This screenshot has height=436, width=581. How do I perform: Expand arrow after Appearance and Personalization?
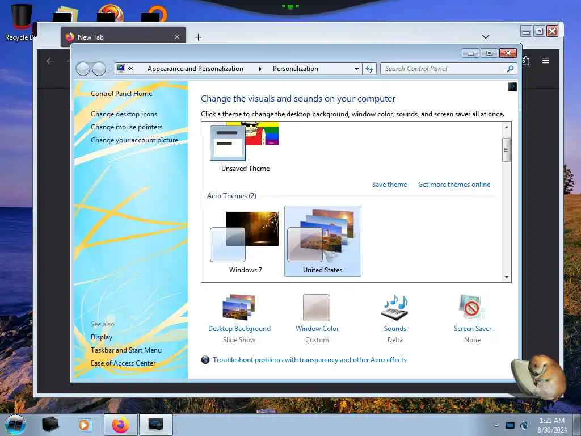click(x=260, y=69)
